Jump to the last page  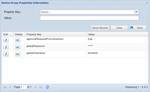(x=41, y=87)
